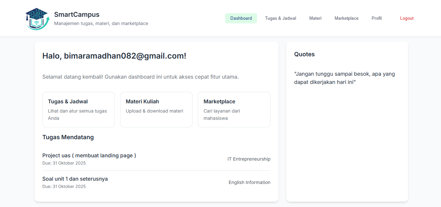This screenshot has height=207, width=441.
Task: Select the Soal unit 1 dan seterusnya task
Action: 75,179
